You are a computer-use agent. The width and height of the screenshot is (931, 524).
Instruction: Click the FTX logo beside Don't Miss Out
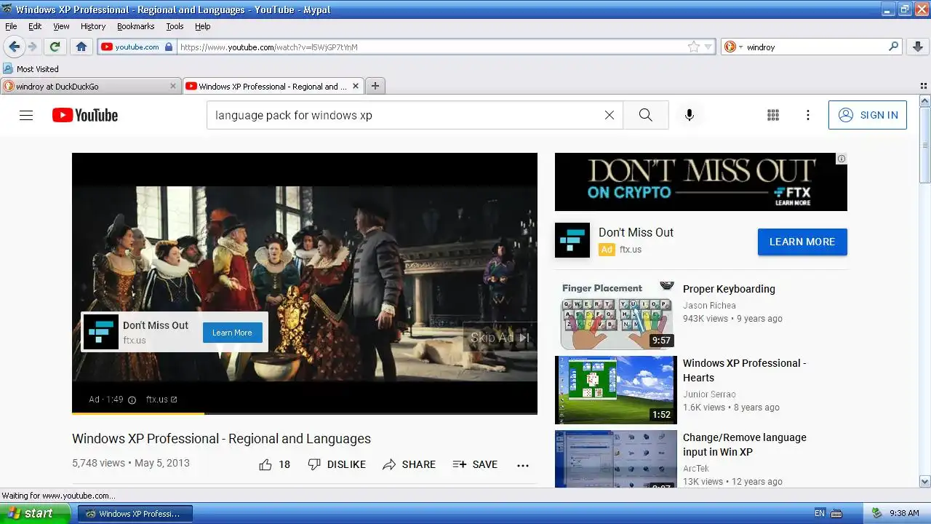click(x=572, y=240)
